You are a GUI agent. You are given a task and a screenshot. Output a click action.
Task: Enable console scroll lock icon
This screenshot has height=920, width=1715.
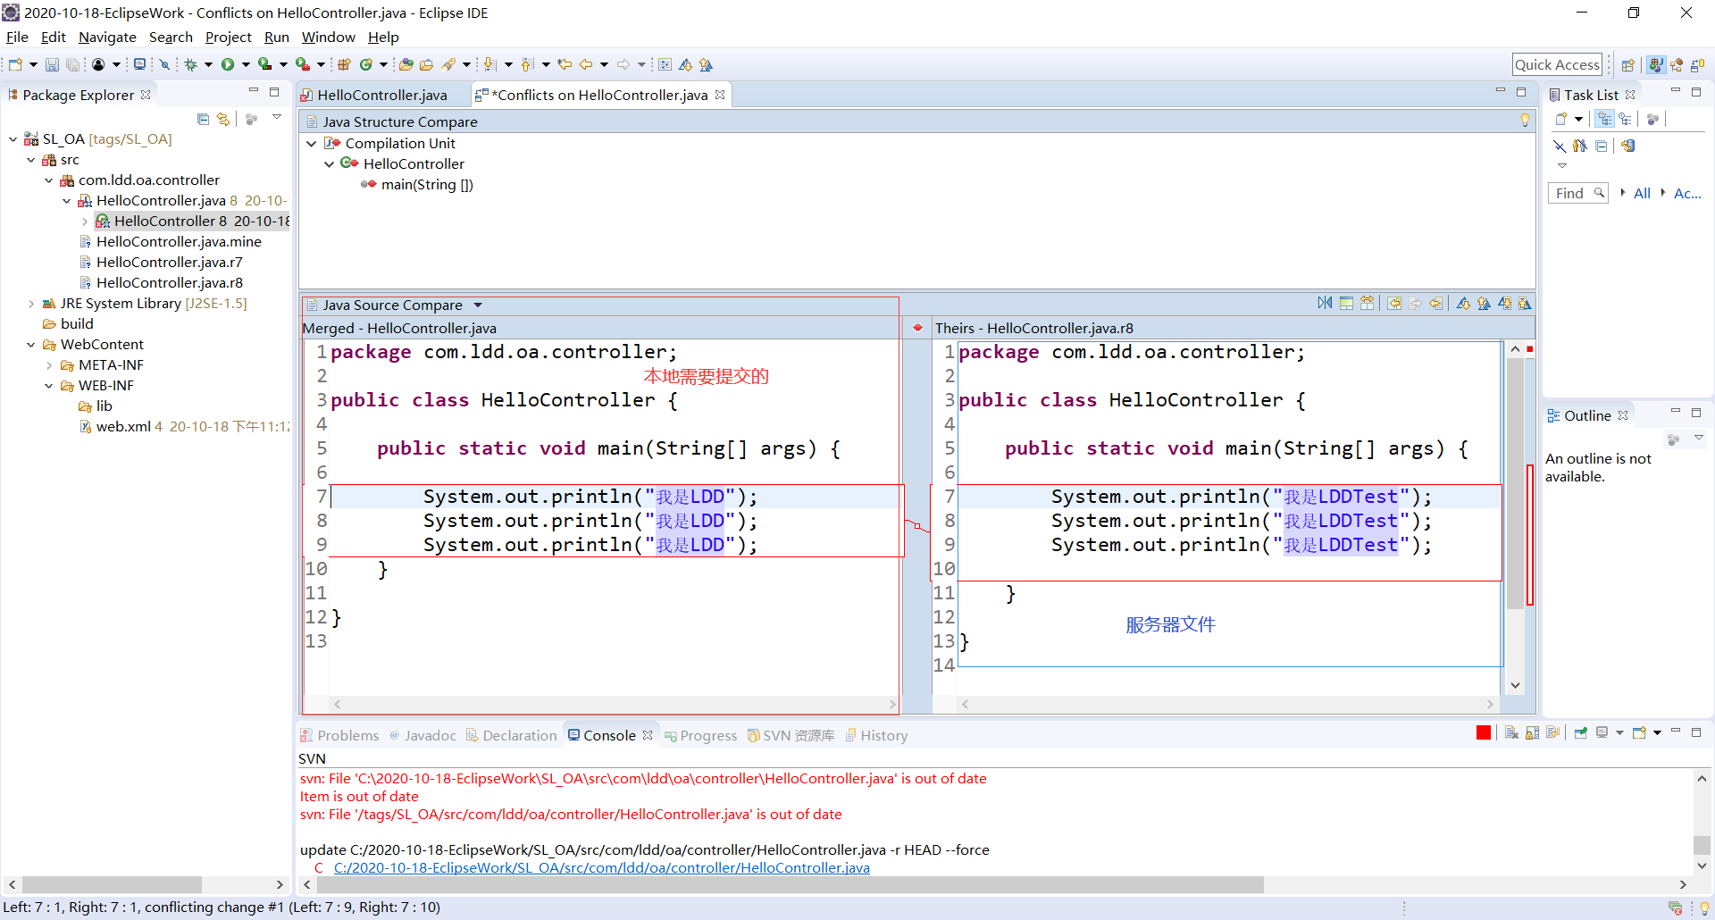1533,732
